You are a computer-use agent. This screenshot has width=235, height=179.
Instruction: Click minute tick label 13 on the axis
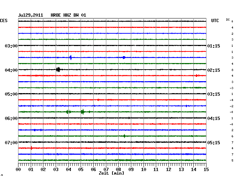click(181, 170)
